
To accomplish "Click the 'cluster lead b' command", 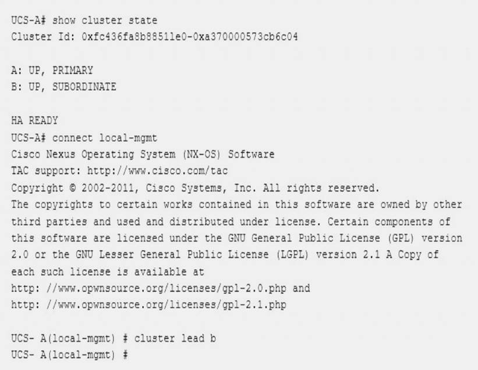I will [175, 339].
